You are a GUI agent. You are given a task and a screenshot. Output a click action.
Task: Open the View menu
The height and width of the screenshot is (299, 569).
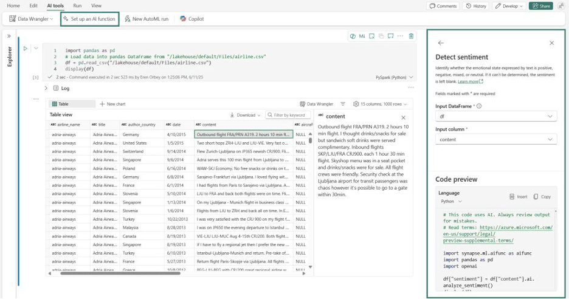click(96, 6)
